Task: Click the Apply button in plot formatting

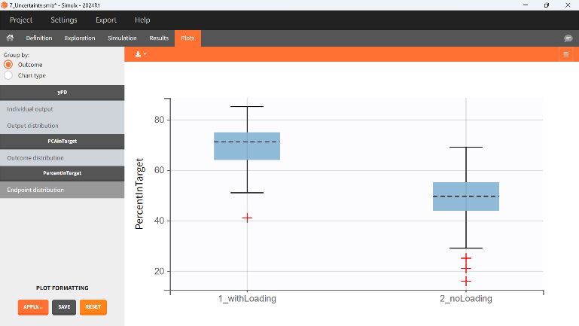Action: pos(33,307)
